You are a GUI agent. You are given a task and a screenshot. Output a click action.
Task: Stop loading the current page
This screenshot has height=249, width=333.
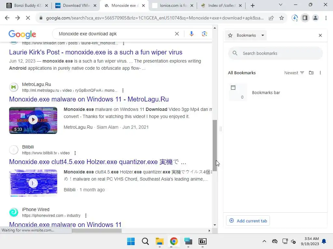(28, 18)
